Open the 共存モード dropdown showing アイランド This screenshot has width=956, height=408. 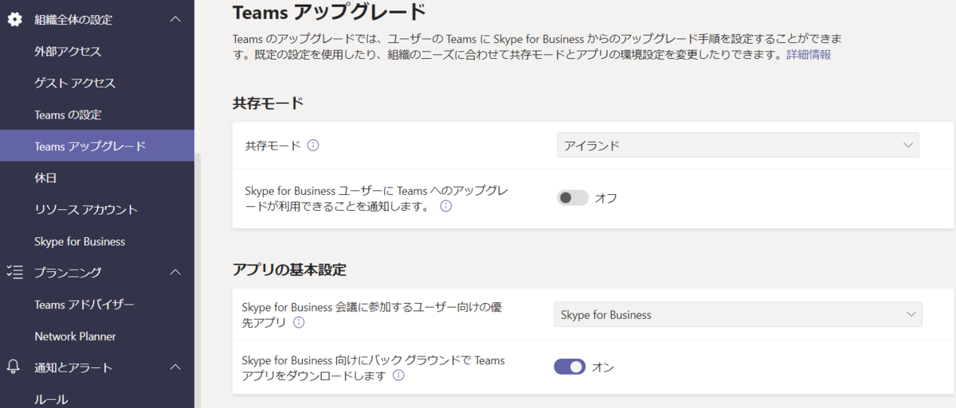[738, 145]
